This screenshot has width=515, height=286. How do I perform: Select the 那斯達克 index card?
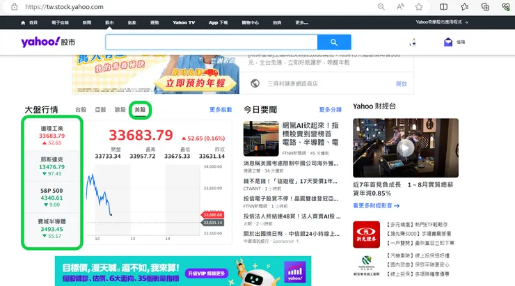point(52,166)
